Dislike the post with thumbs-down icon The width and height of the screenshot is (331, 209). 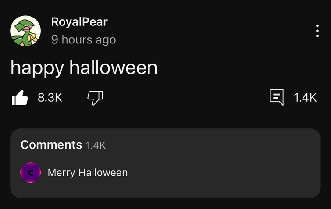coord(95,98)
